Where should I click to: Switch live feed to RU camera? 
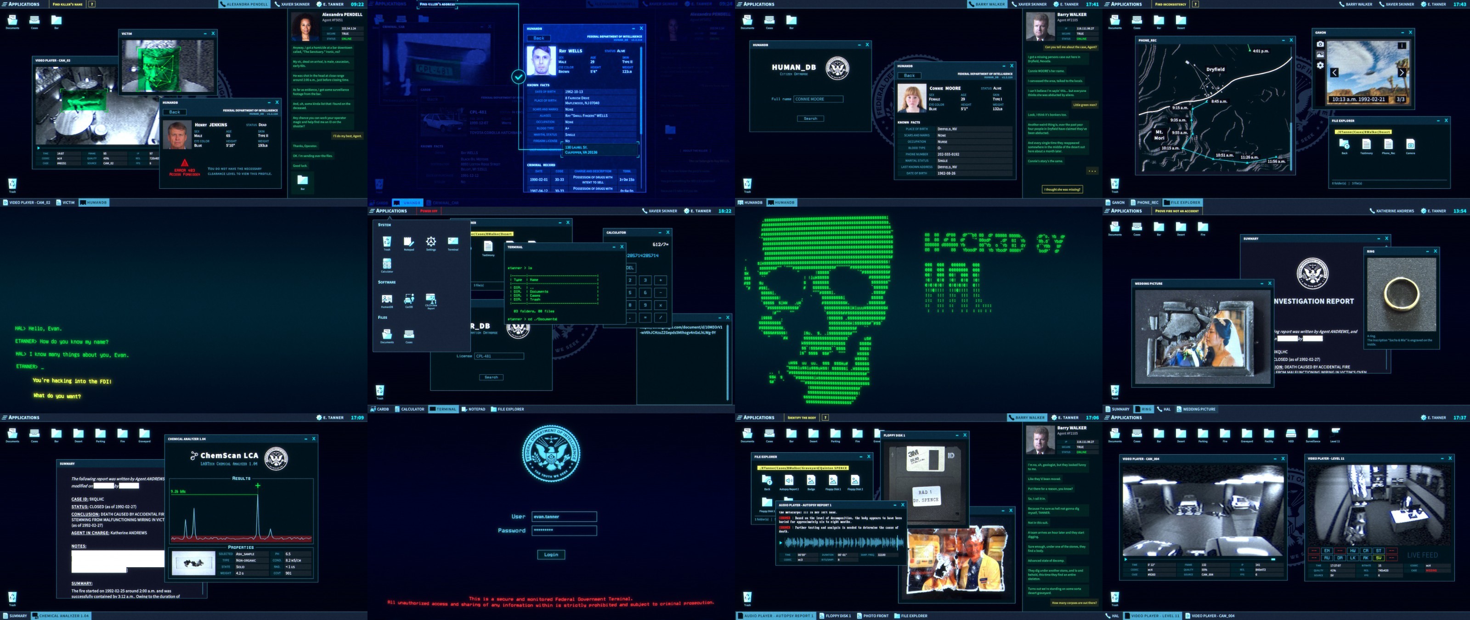[1327, 558]
